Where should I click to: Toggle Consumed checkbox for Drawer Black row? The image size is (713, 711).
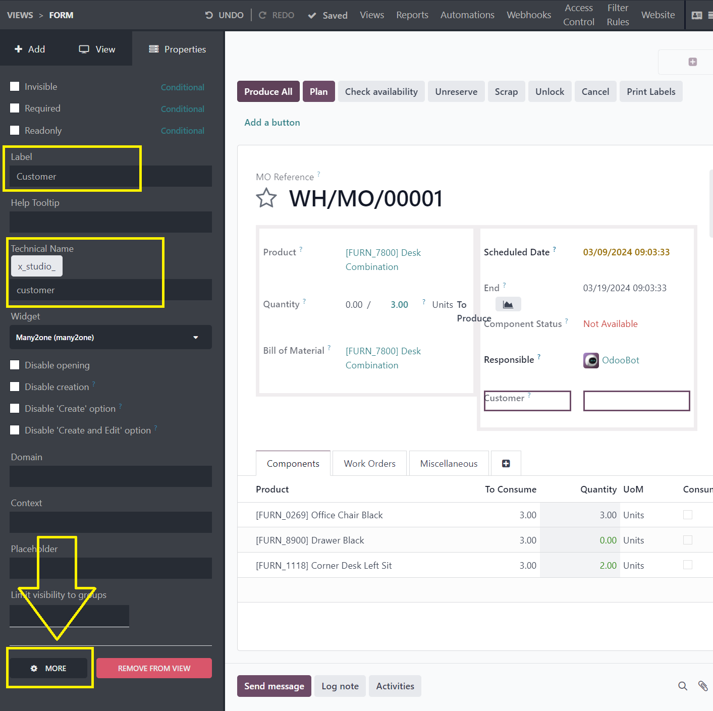[x=687, y=540]
